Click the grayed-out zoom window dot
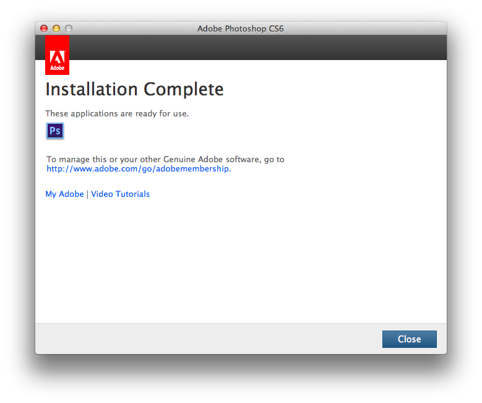 tap(69, 28)
